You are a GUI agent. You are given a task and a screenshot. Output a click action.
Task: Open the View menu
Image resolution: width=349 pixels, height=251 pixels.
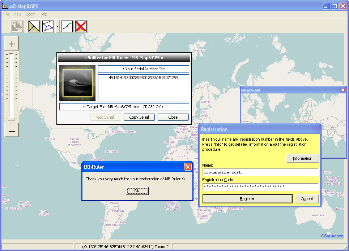[17, 14]
